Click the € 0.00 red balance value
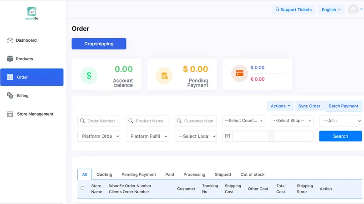The height and width of the screenshot is (204, 364). pos(258,79)
